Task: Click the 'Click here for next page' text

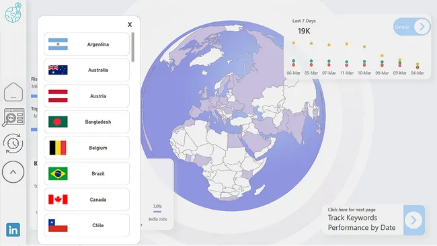Action: (352, 210)
